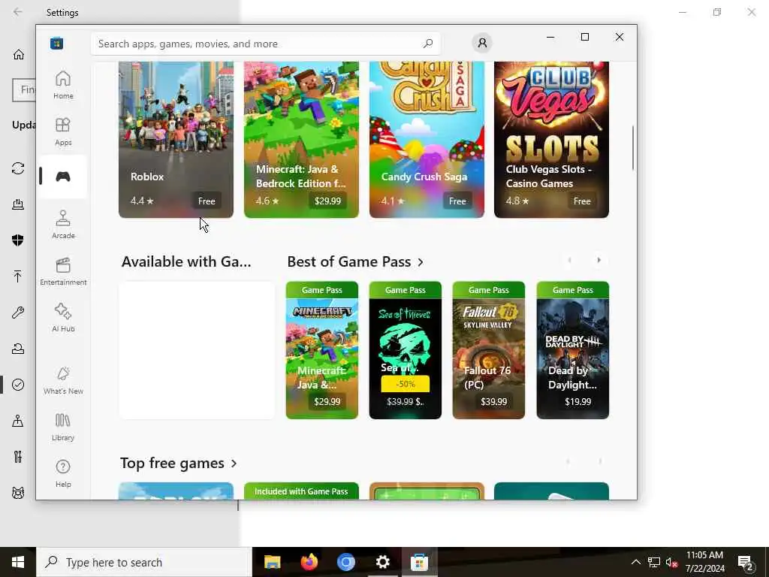Image resolution: width=769 pixels, height=577 pixels.
Task: Open the Entertainment section
Action: tap(63, 271)
